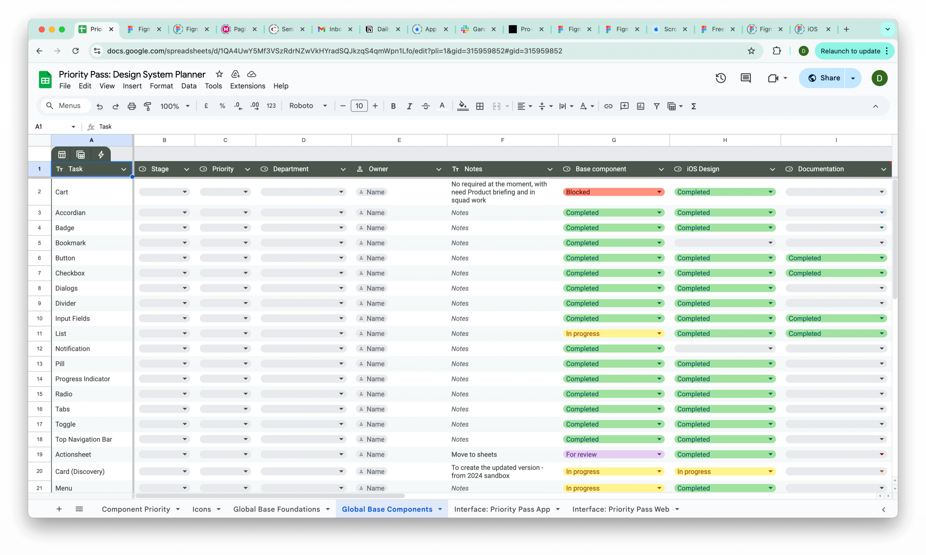This screenshot has width=926, height=555.
Task: Open the 100% zoom dropdown
Action: [175, 106]
